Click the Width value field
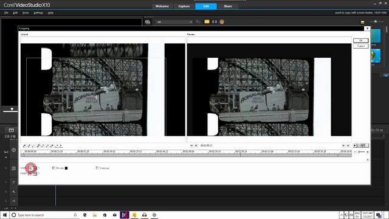Image resolution: width=389 pixels, height=219 pixels. point(30,168)
